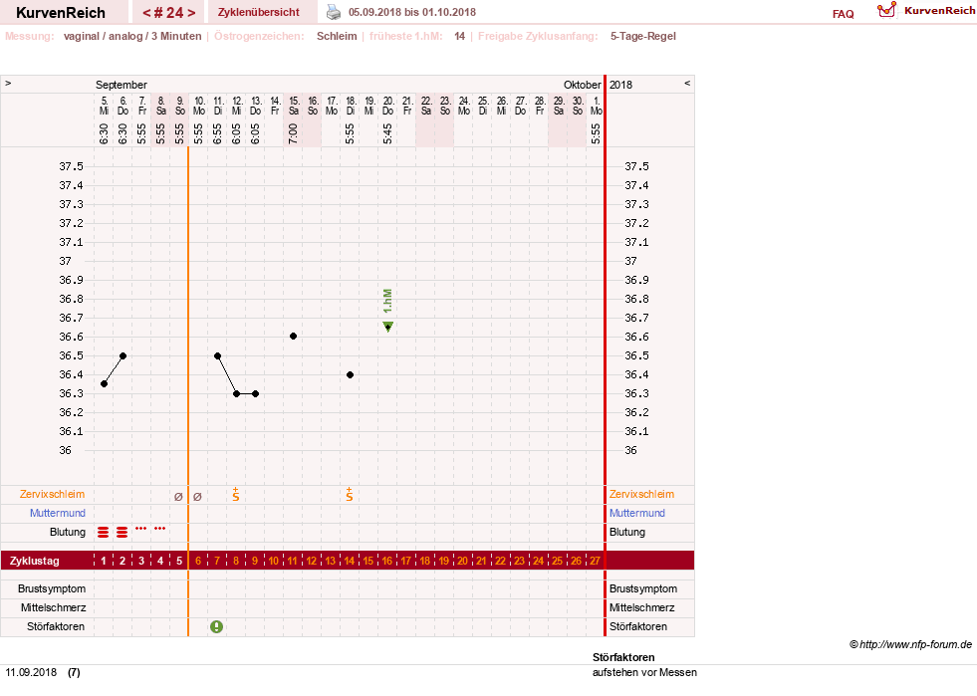977x696 pixels.
Task: Click the Oktober month label
Action: [x=583, y=85]
